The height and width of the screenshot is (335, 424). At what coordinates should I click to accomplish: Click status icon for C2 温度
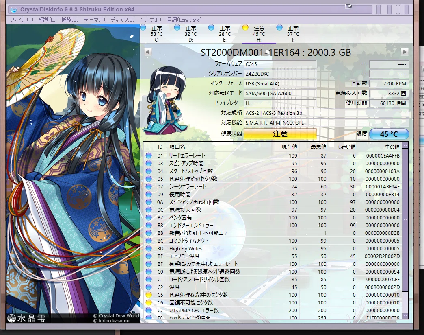pyautogui.click(x=149, y=287)
